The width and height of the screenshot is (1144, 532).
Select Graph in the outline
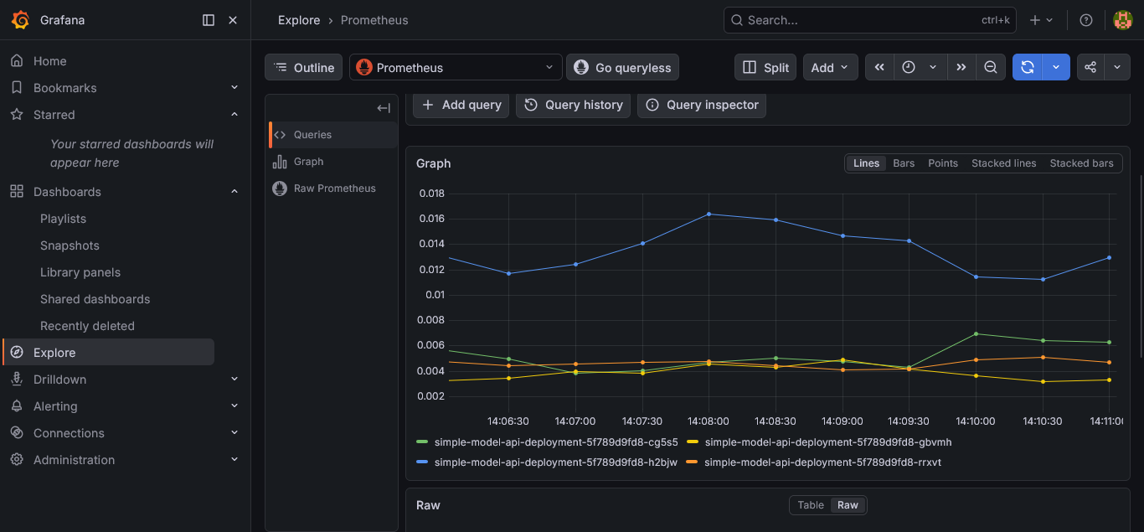click(x=333, y=162)
